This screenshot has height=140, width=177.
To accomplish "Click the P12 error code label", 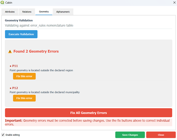I will point(15,88).
